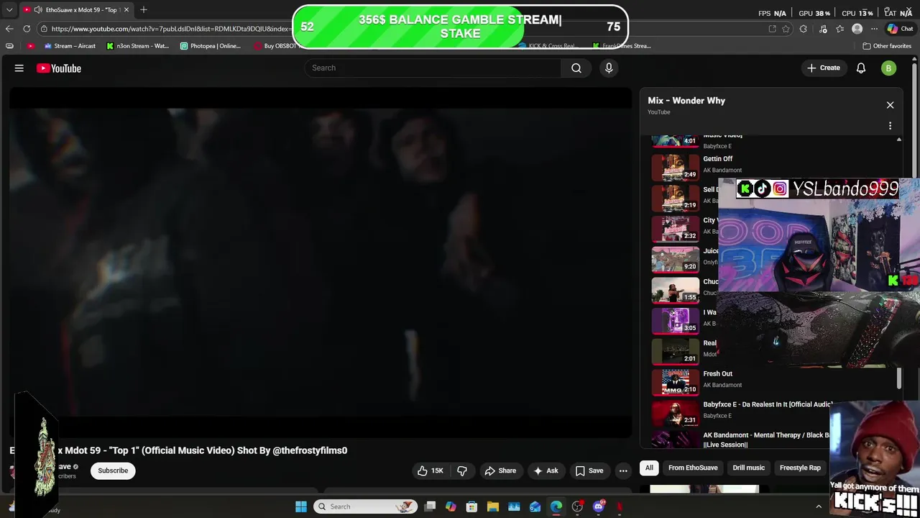Favorite this page with the star icon
This screenshot has width=920, height=518.
tap(786, 29)
